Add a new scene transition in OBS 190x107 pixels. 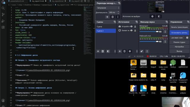(x=107, y=17)
